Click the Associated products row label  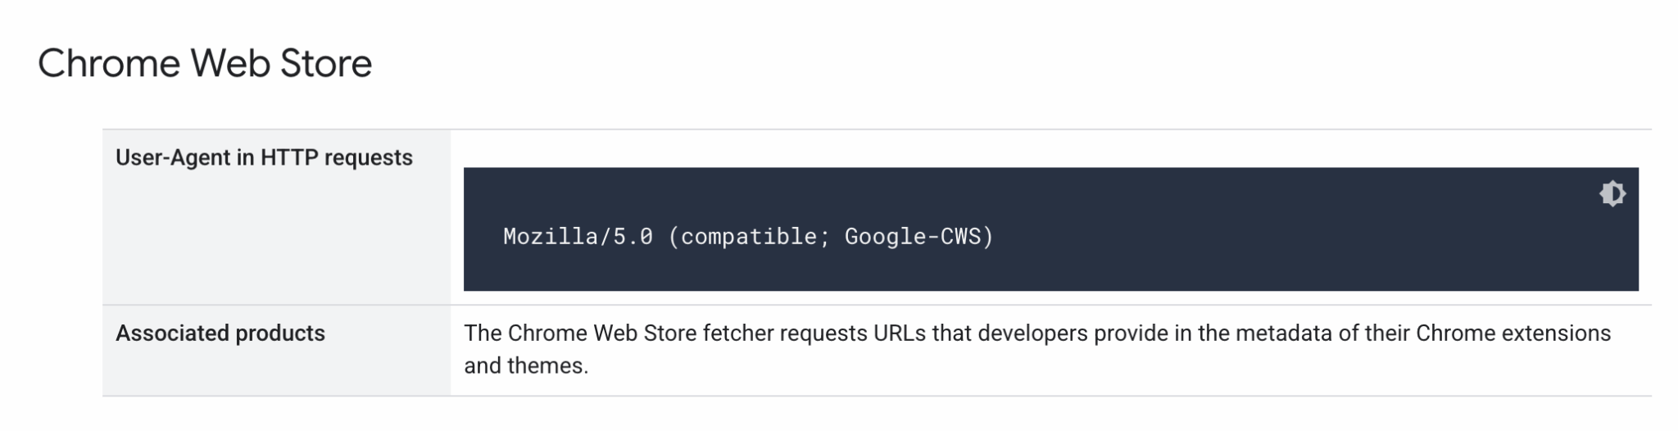[220, 333]
